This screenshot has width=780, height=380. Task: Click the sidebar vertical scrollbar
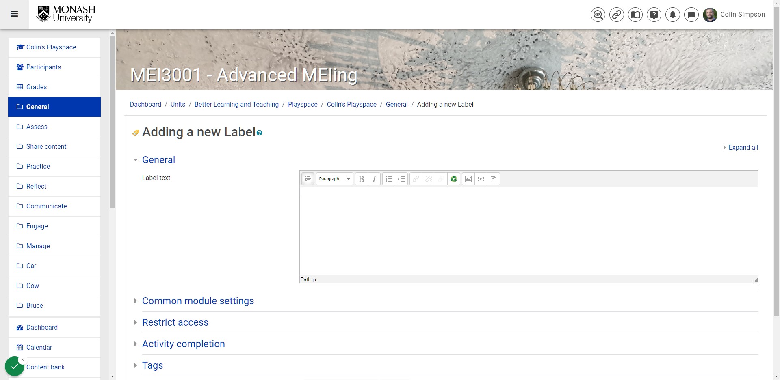coord(113,122)
